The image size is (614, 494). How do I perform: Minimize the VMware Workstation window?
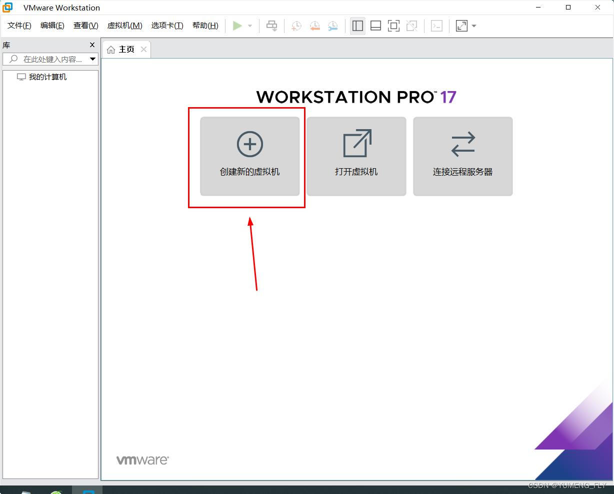tap(538, 8)
